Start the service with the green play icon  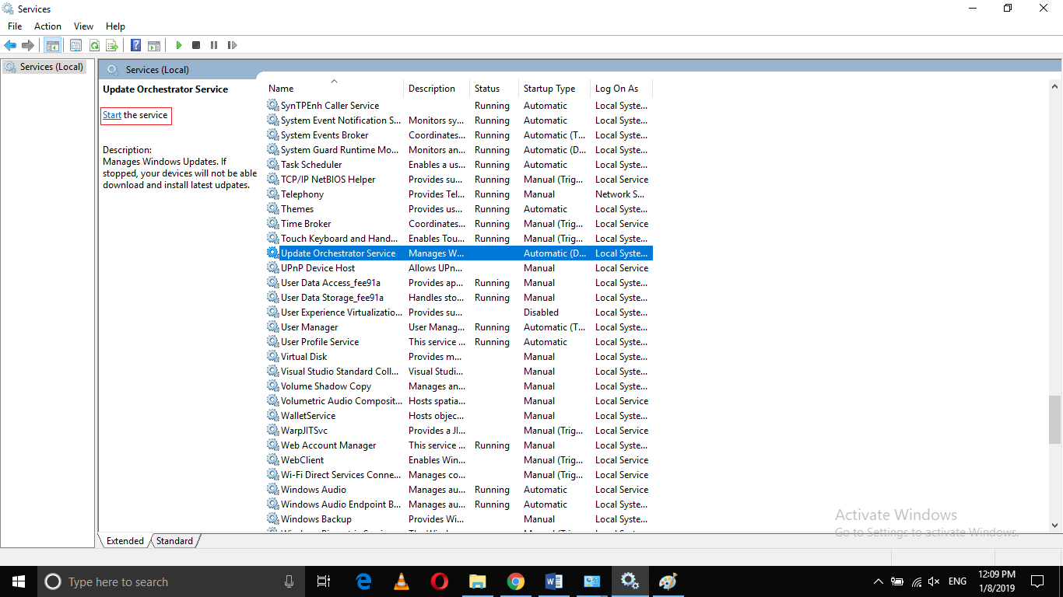click(x=178, y=45)
